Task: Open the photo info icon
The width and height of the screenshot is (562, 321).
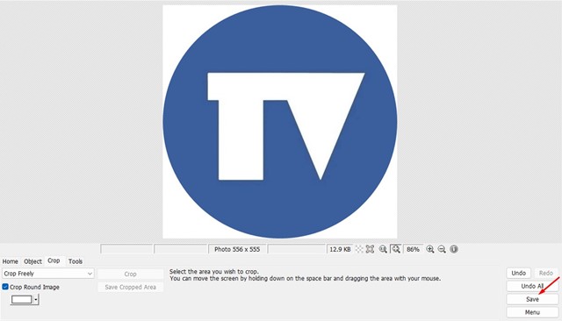Action: point(454,249)
